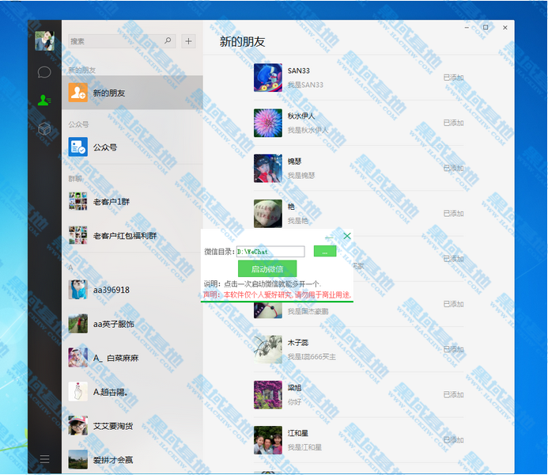This screenshot has width=548, height=475.
Task: Close the multi-open launcher dialog
Action: pyautogui.click(x=347, y=236)
